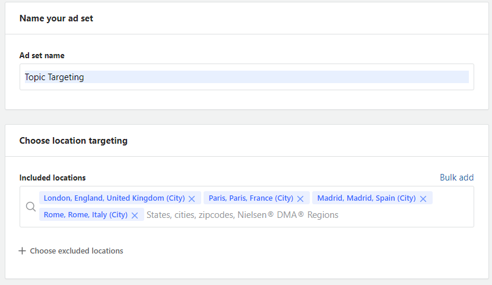The height and width of the screenshot is (285, 492).
Task: Click blank area after the Madrid chip
Action: 453,198
